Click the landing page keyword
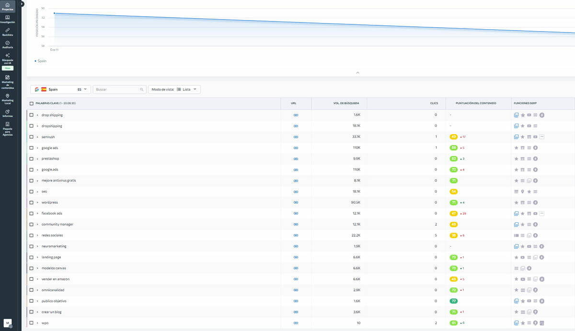575x331 pixels. [51, 257]
